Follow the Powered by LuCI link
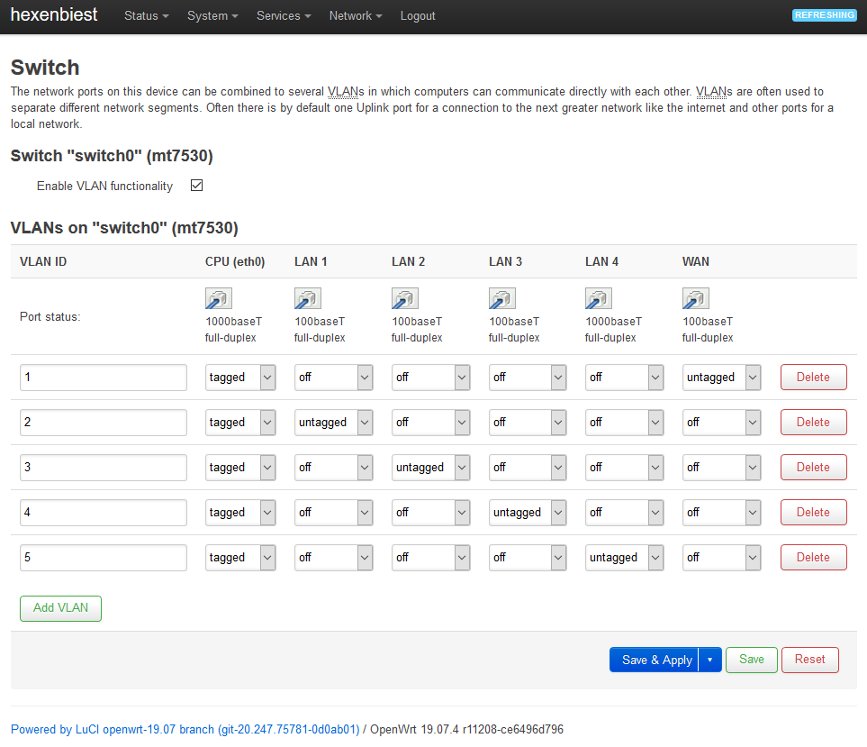This screenshot has width=867, height=747. coord(185,729)
